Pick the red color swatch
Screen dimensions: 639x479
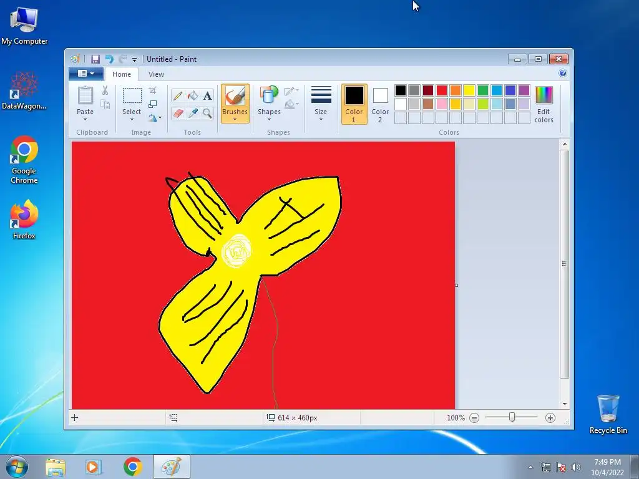pos(442,90)
